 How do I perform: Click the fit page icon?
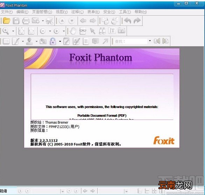tap(21, 31)
